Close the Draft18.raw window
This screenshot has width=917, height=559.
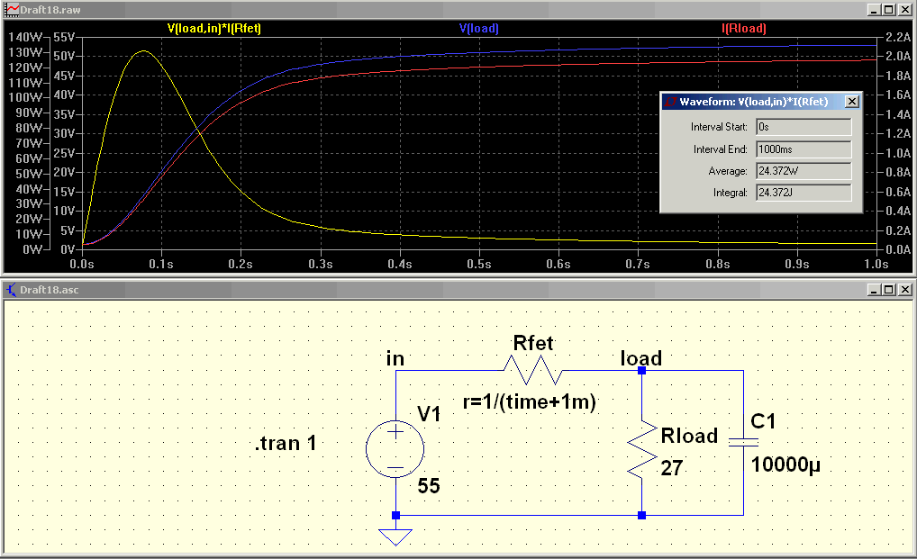point(904,10)
